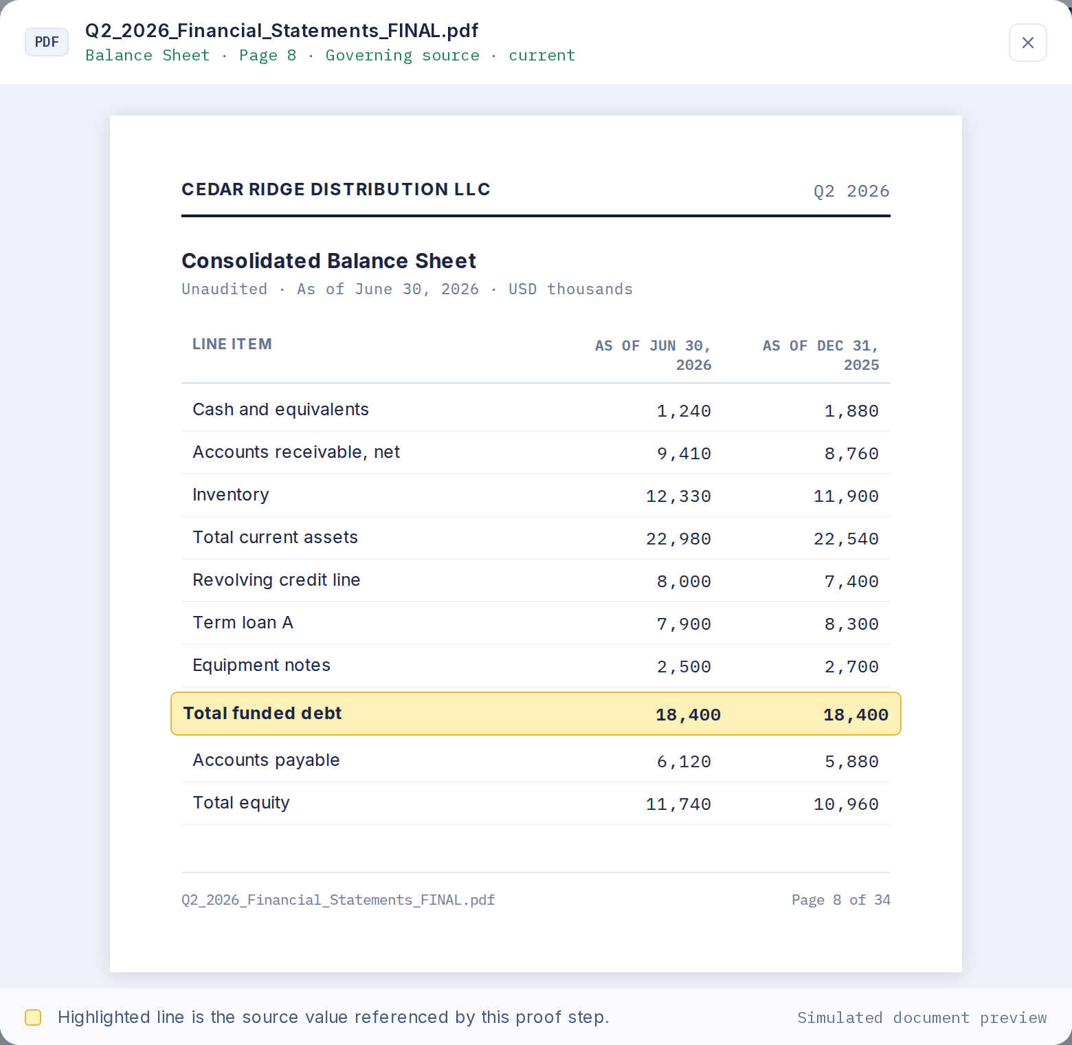Viewport: 1072px width, 1045px height.
Task: Click the AS OF DEC 31, 2025 column header
Action: coord(820,355)
